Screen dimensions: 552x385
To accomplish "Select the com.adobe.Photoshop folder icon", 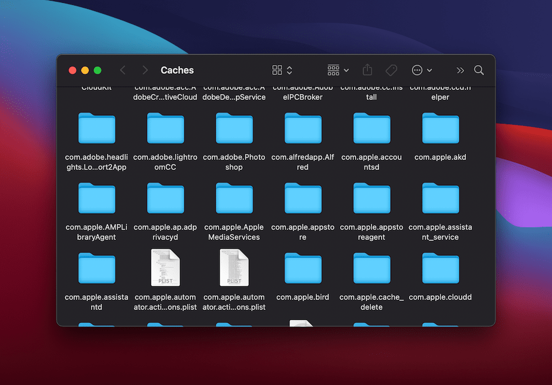I will pos(234,128).
